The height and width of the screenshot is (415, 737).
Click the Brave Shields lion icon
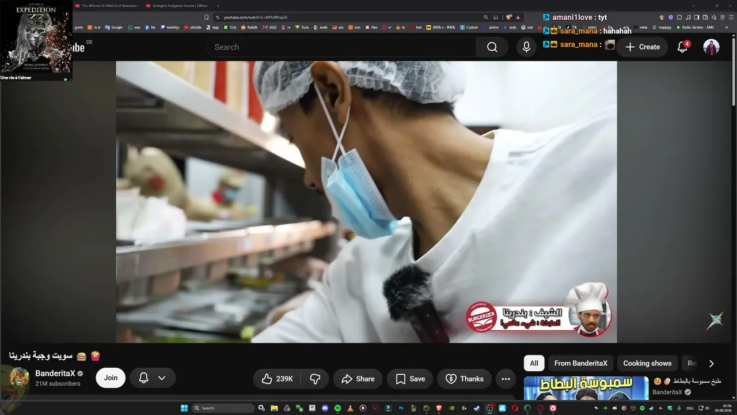509,17
